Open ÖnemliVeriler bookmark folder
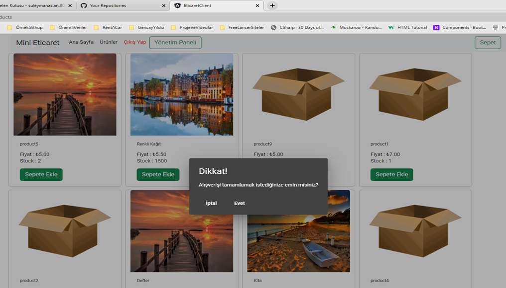 [x=68, y=28]
